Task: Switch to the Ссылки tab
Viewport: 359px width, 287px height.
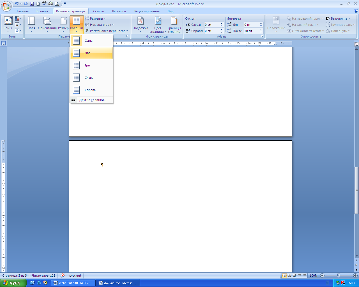Action: point(98,11)
